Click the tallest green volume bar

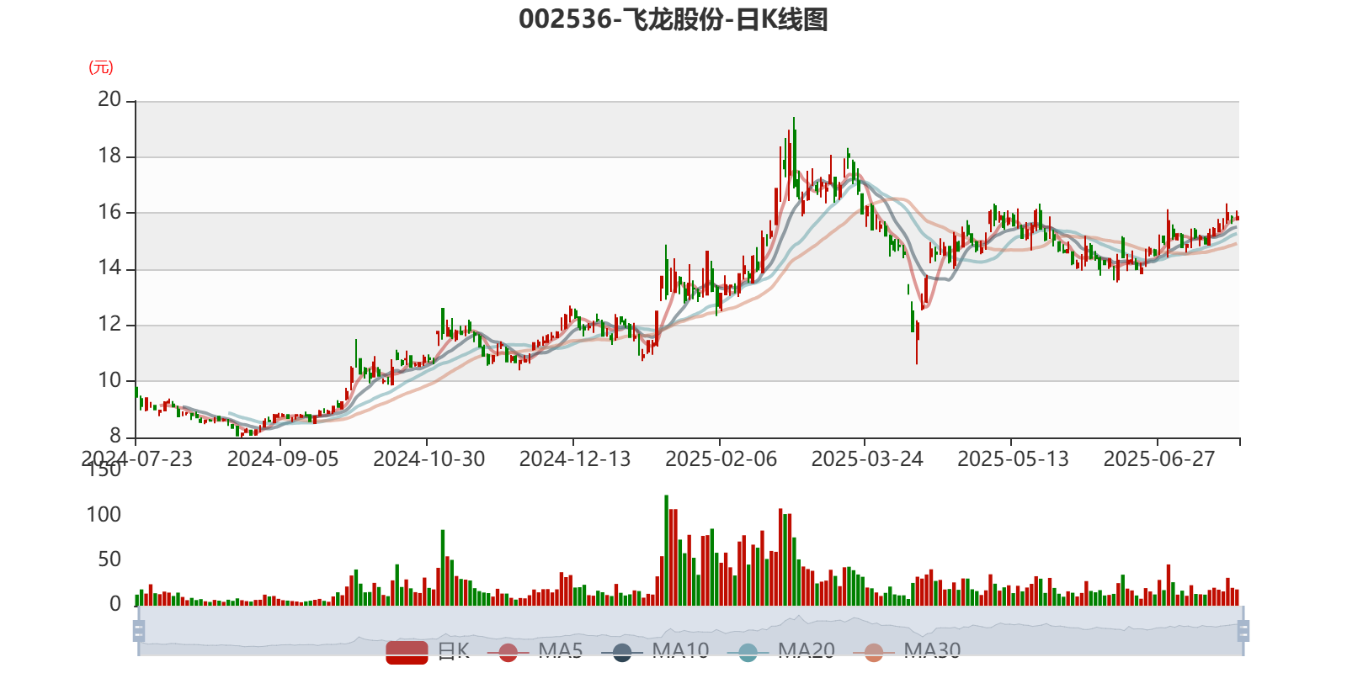(x=666, y=550)
